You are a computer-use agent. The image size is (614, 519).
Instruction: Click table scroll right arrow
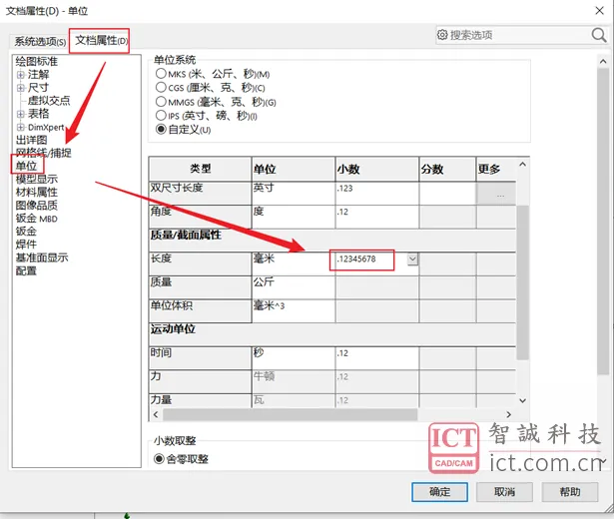[x=508, y=414]
